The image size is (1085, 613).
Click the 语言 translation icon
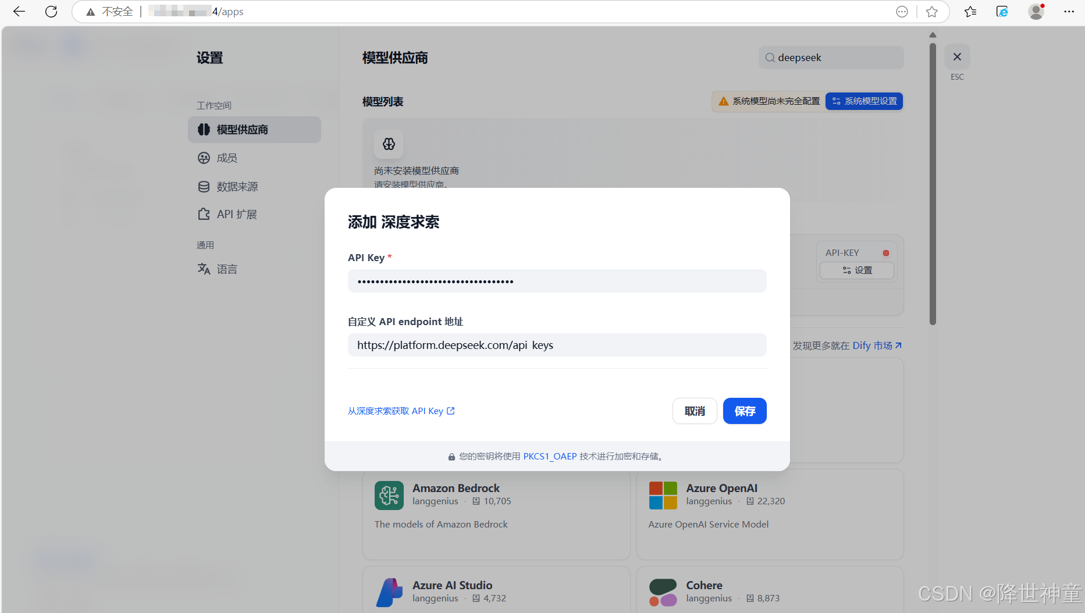pyautogui.click(x=204, y=268)
